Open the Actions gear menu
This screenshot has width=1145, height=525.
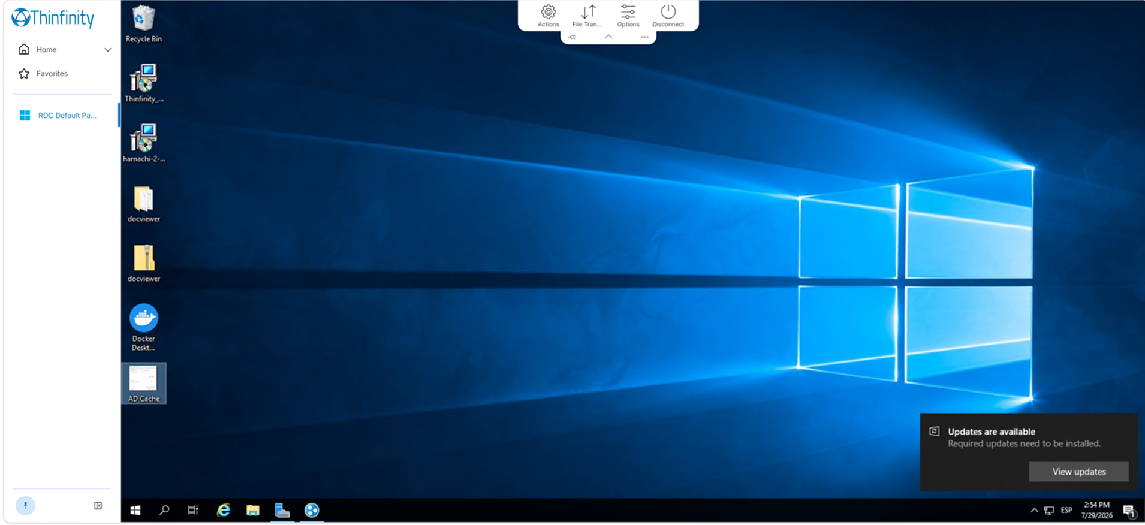point(548,16)
